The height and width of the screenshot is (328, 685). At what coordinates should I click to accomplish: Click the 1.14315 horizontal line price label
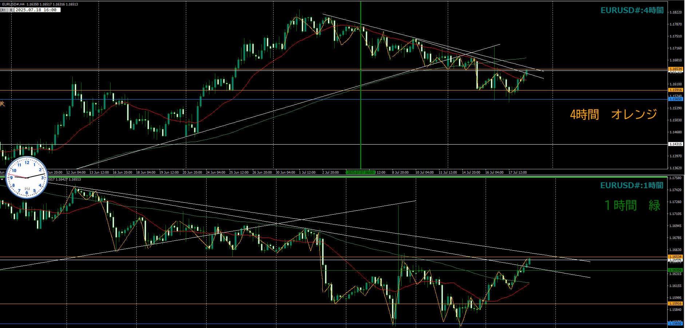click(x=676, y=144)
